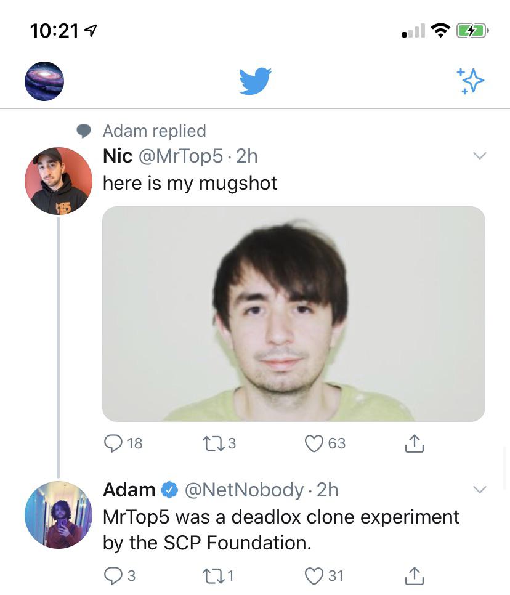Open the @MrTop5 handle
Screen dimensions: 510x595
tap(180, 156)
